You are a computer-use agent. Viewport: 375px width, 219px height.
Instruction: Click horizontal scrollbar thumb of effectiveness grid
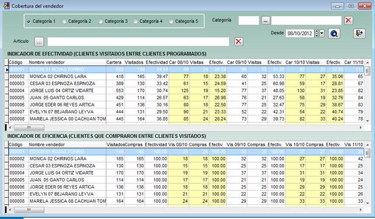point(29,128)
